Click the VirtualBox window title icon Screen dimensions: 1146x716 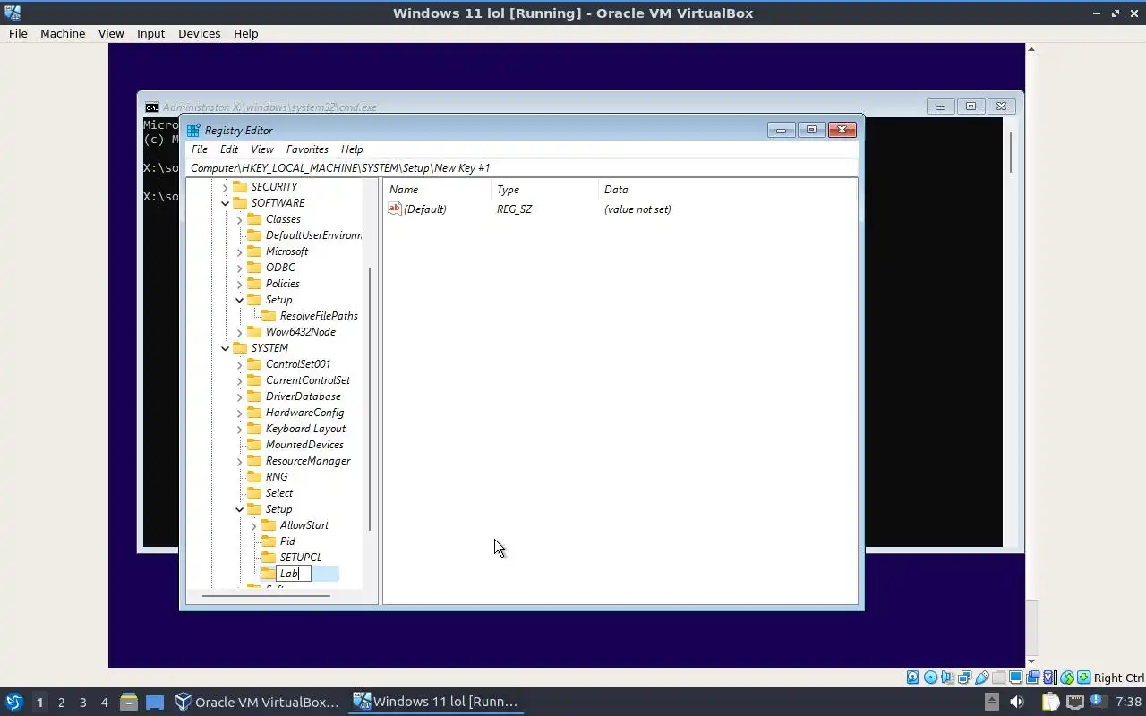(12, 13)
